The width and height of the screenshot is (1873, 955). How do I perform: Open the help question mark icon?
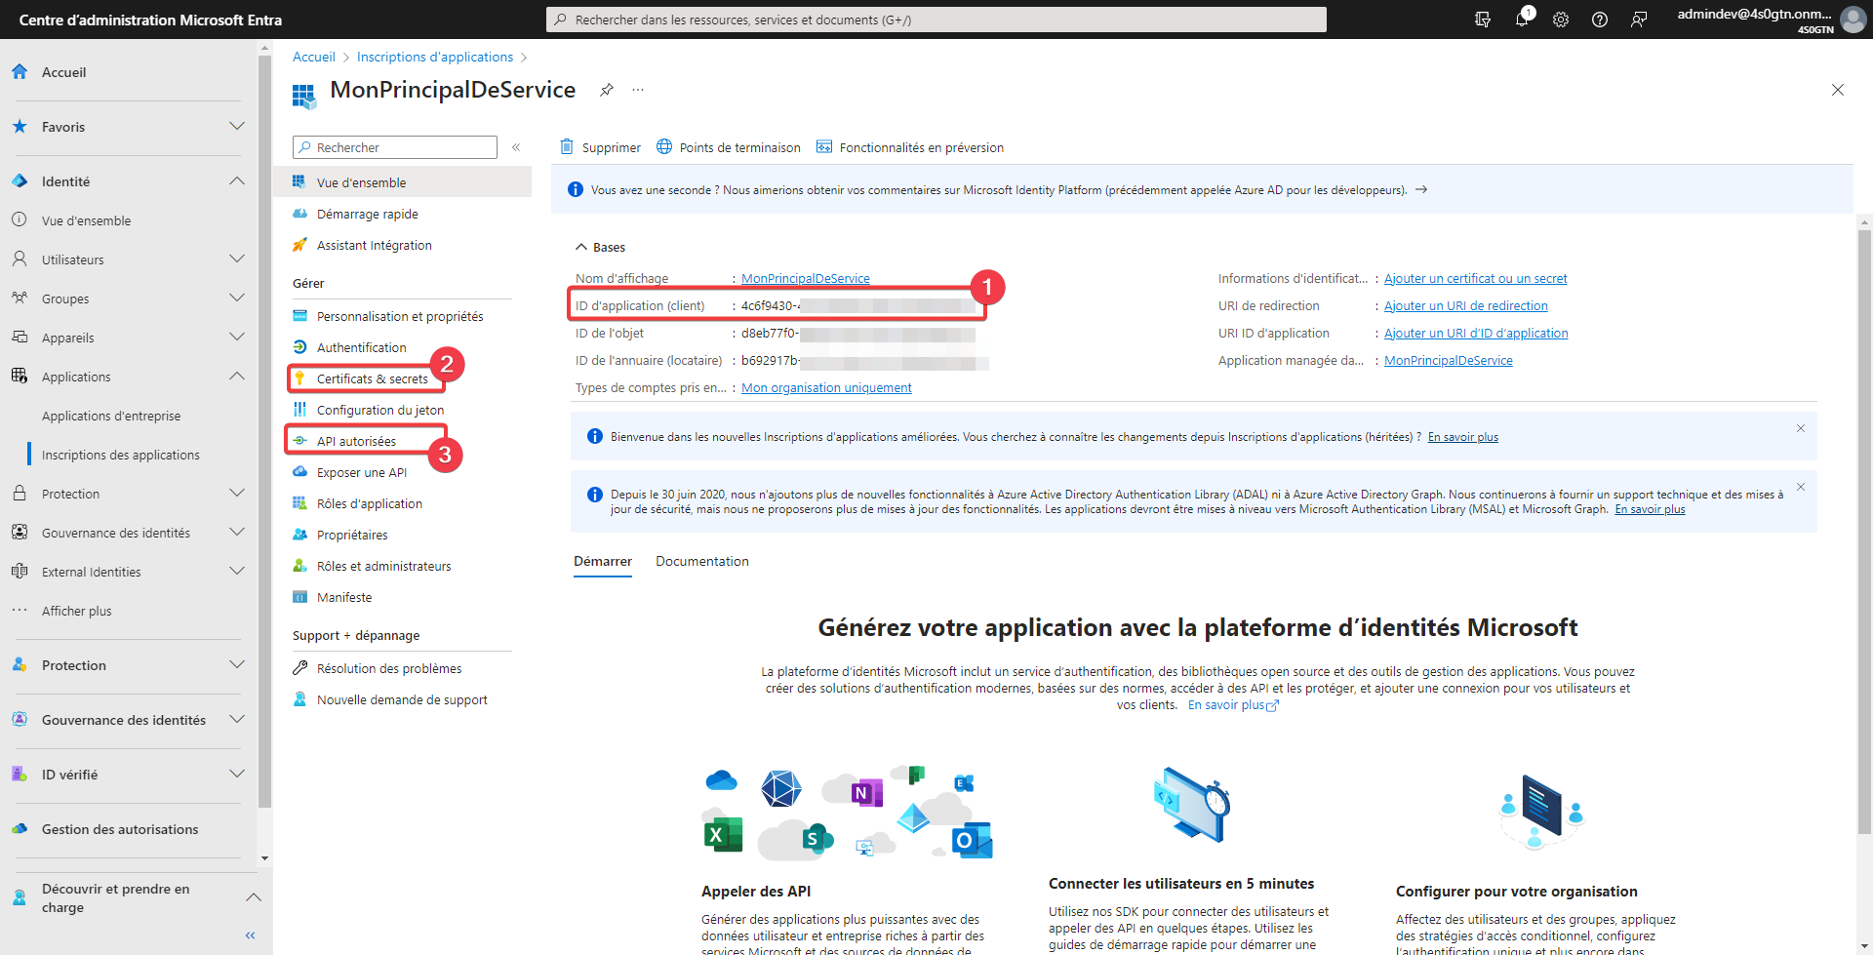click(1600, 20)
